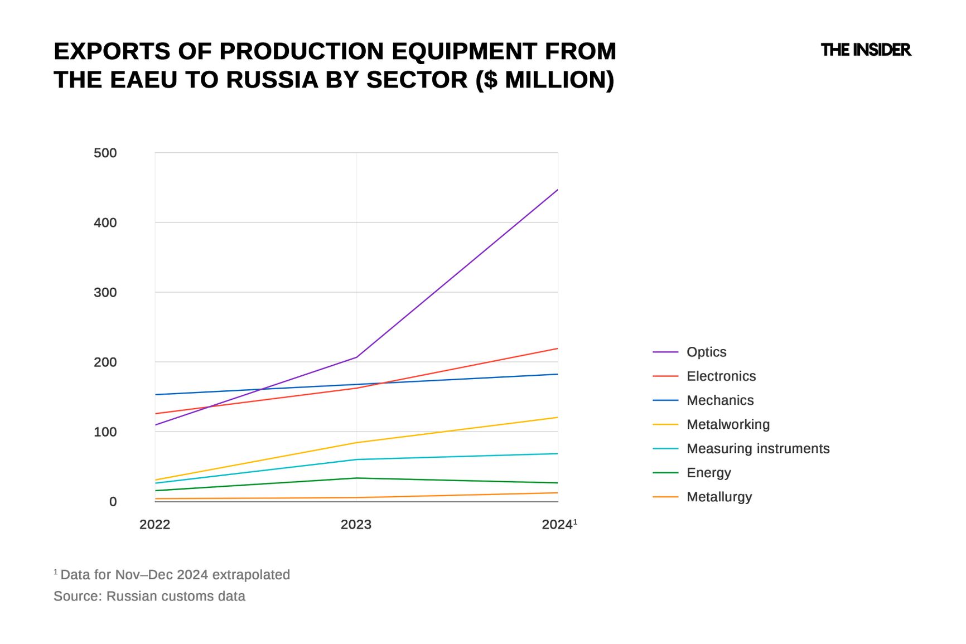966x644 pixels.
Task: Click the Electronics legend label
Action: pos(721,376)
